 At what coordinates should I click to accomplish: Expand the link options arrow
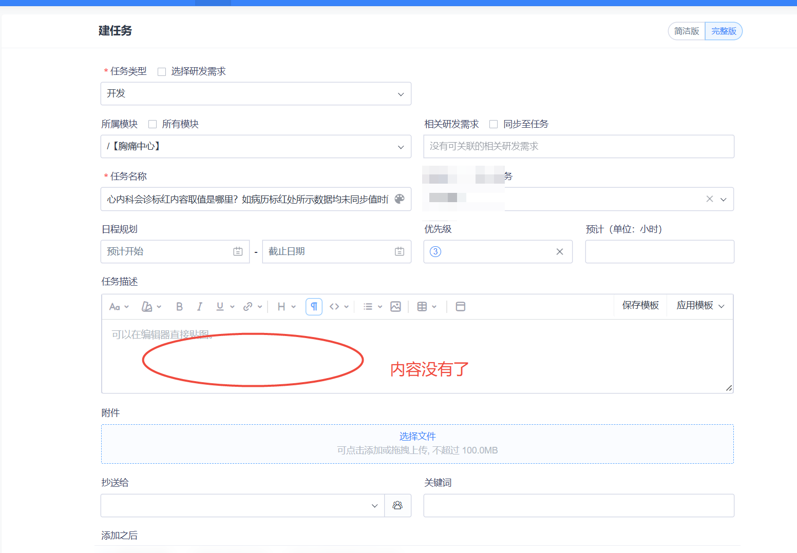[260, 307]
